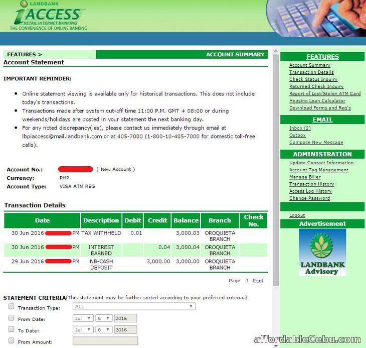Click the Description column header

(x=101, y=220)
